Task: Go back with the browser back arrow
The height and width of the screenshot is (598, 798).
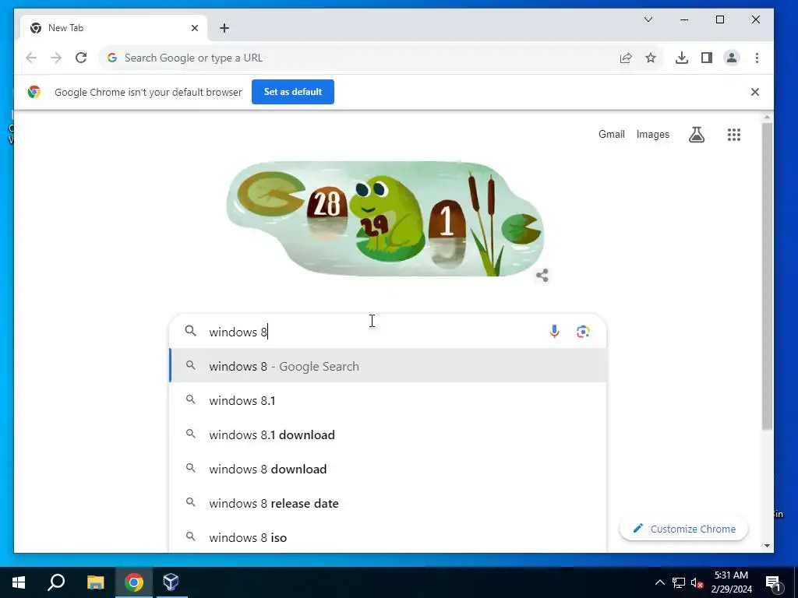Action: point(31,58)
